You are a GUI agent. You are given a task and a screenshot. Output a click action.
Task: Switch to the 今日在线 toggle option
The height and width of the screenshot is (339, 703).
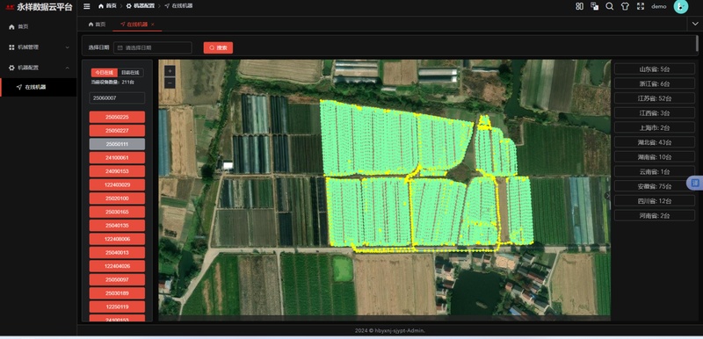pos(105,73)
